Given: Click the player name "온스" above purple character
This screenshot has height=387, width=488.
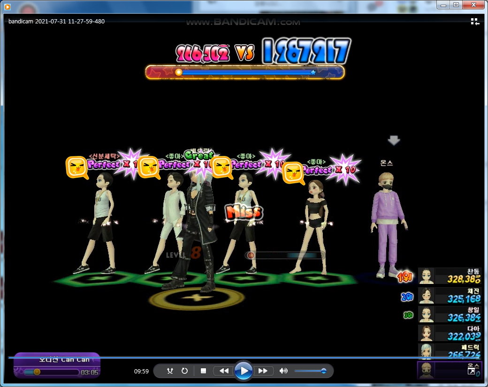Looking at the screenshot, I should click(386, 163).
